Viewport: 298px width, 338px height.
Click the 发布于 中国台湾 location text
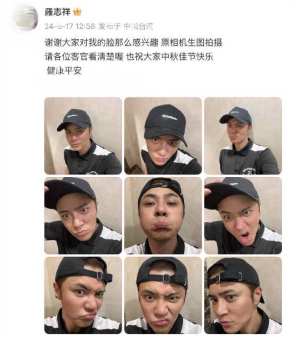[126, 26]
